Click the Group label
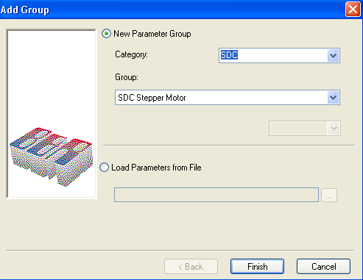 [x=127, y=77]
